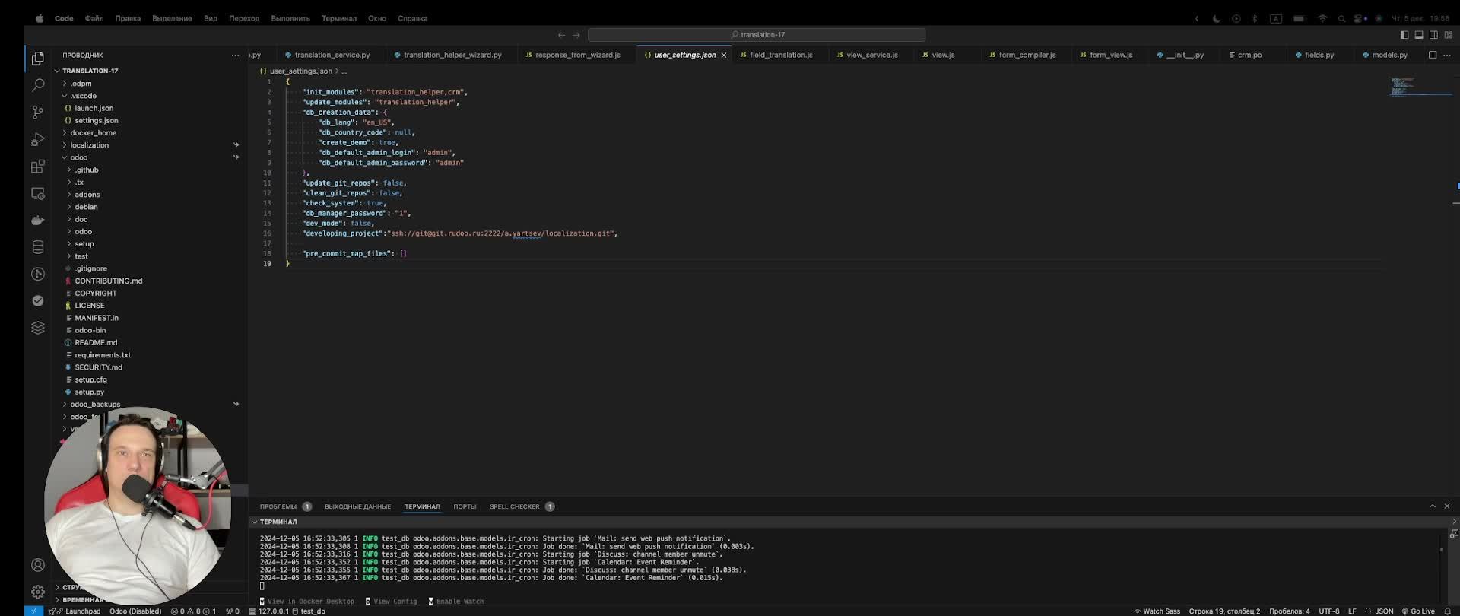Click the Enable Watch terminal link
The width and height of the screenshot is (1460, 616).
coord(456,602)
